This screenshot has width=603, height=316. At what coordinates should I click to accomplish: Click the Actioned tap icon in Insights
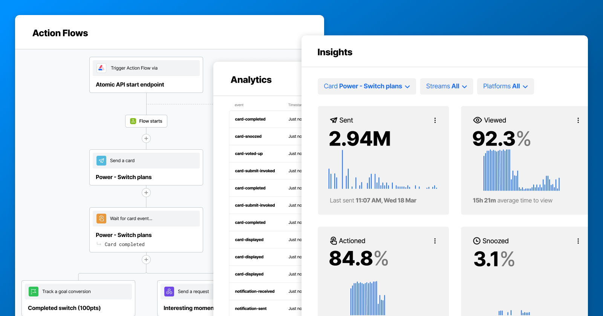(334, 241)
